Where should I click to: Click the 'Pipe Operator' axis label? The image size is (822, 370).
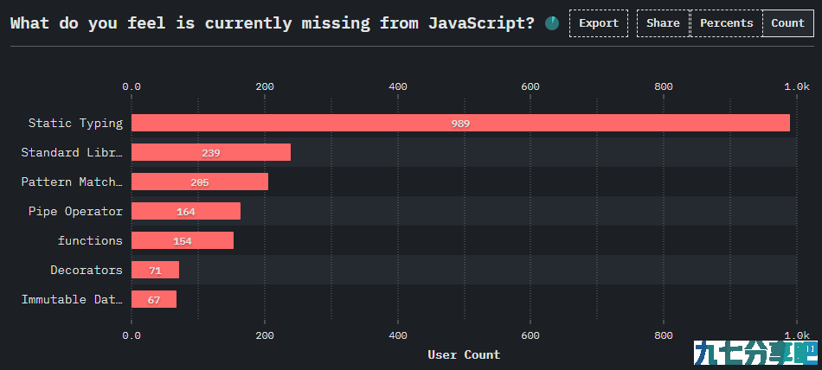(75, 211)
